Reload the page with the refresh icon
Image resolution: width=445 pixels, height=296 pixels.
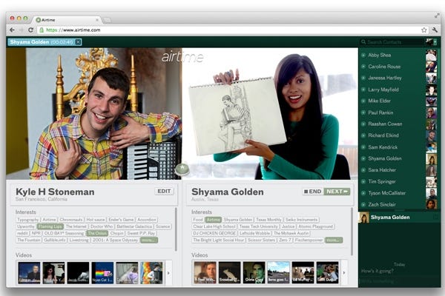point(30,30)
